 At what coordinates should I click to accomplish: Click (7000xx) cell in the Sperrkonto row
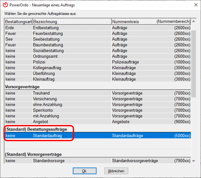pyautogui.click(x=182, y=110)
